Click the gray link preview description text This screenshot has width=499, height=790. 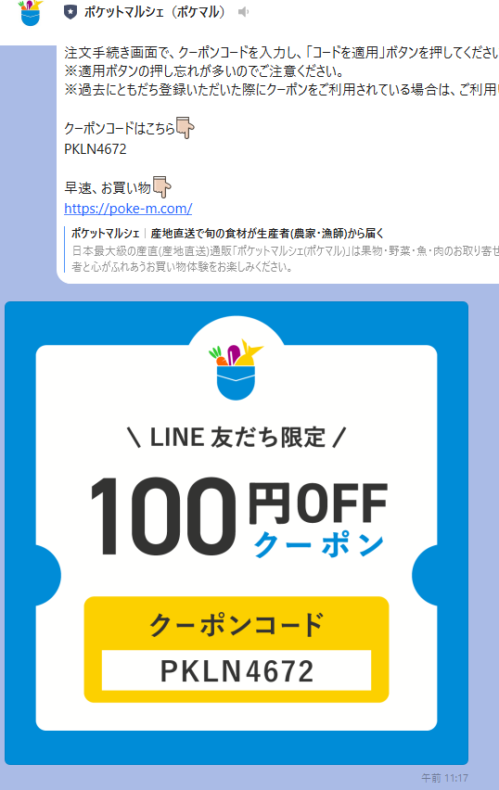pos(285,259)
